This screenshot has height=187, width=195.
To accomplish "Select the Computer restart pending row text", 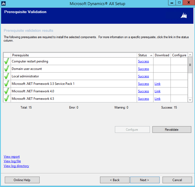I will pyautogui.click(x=30, y=61).
